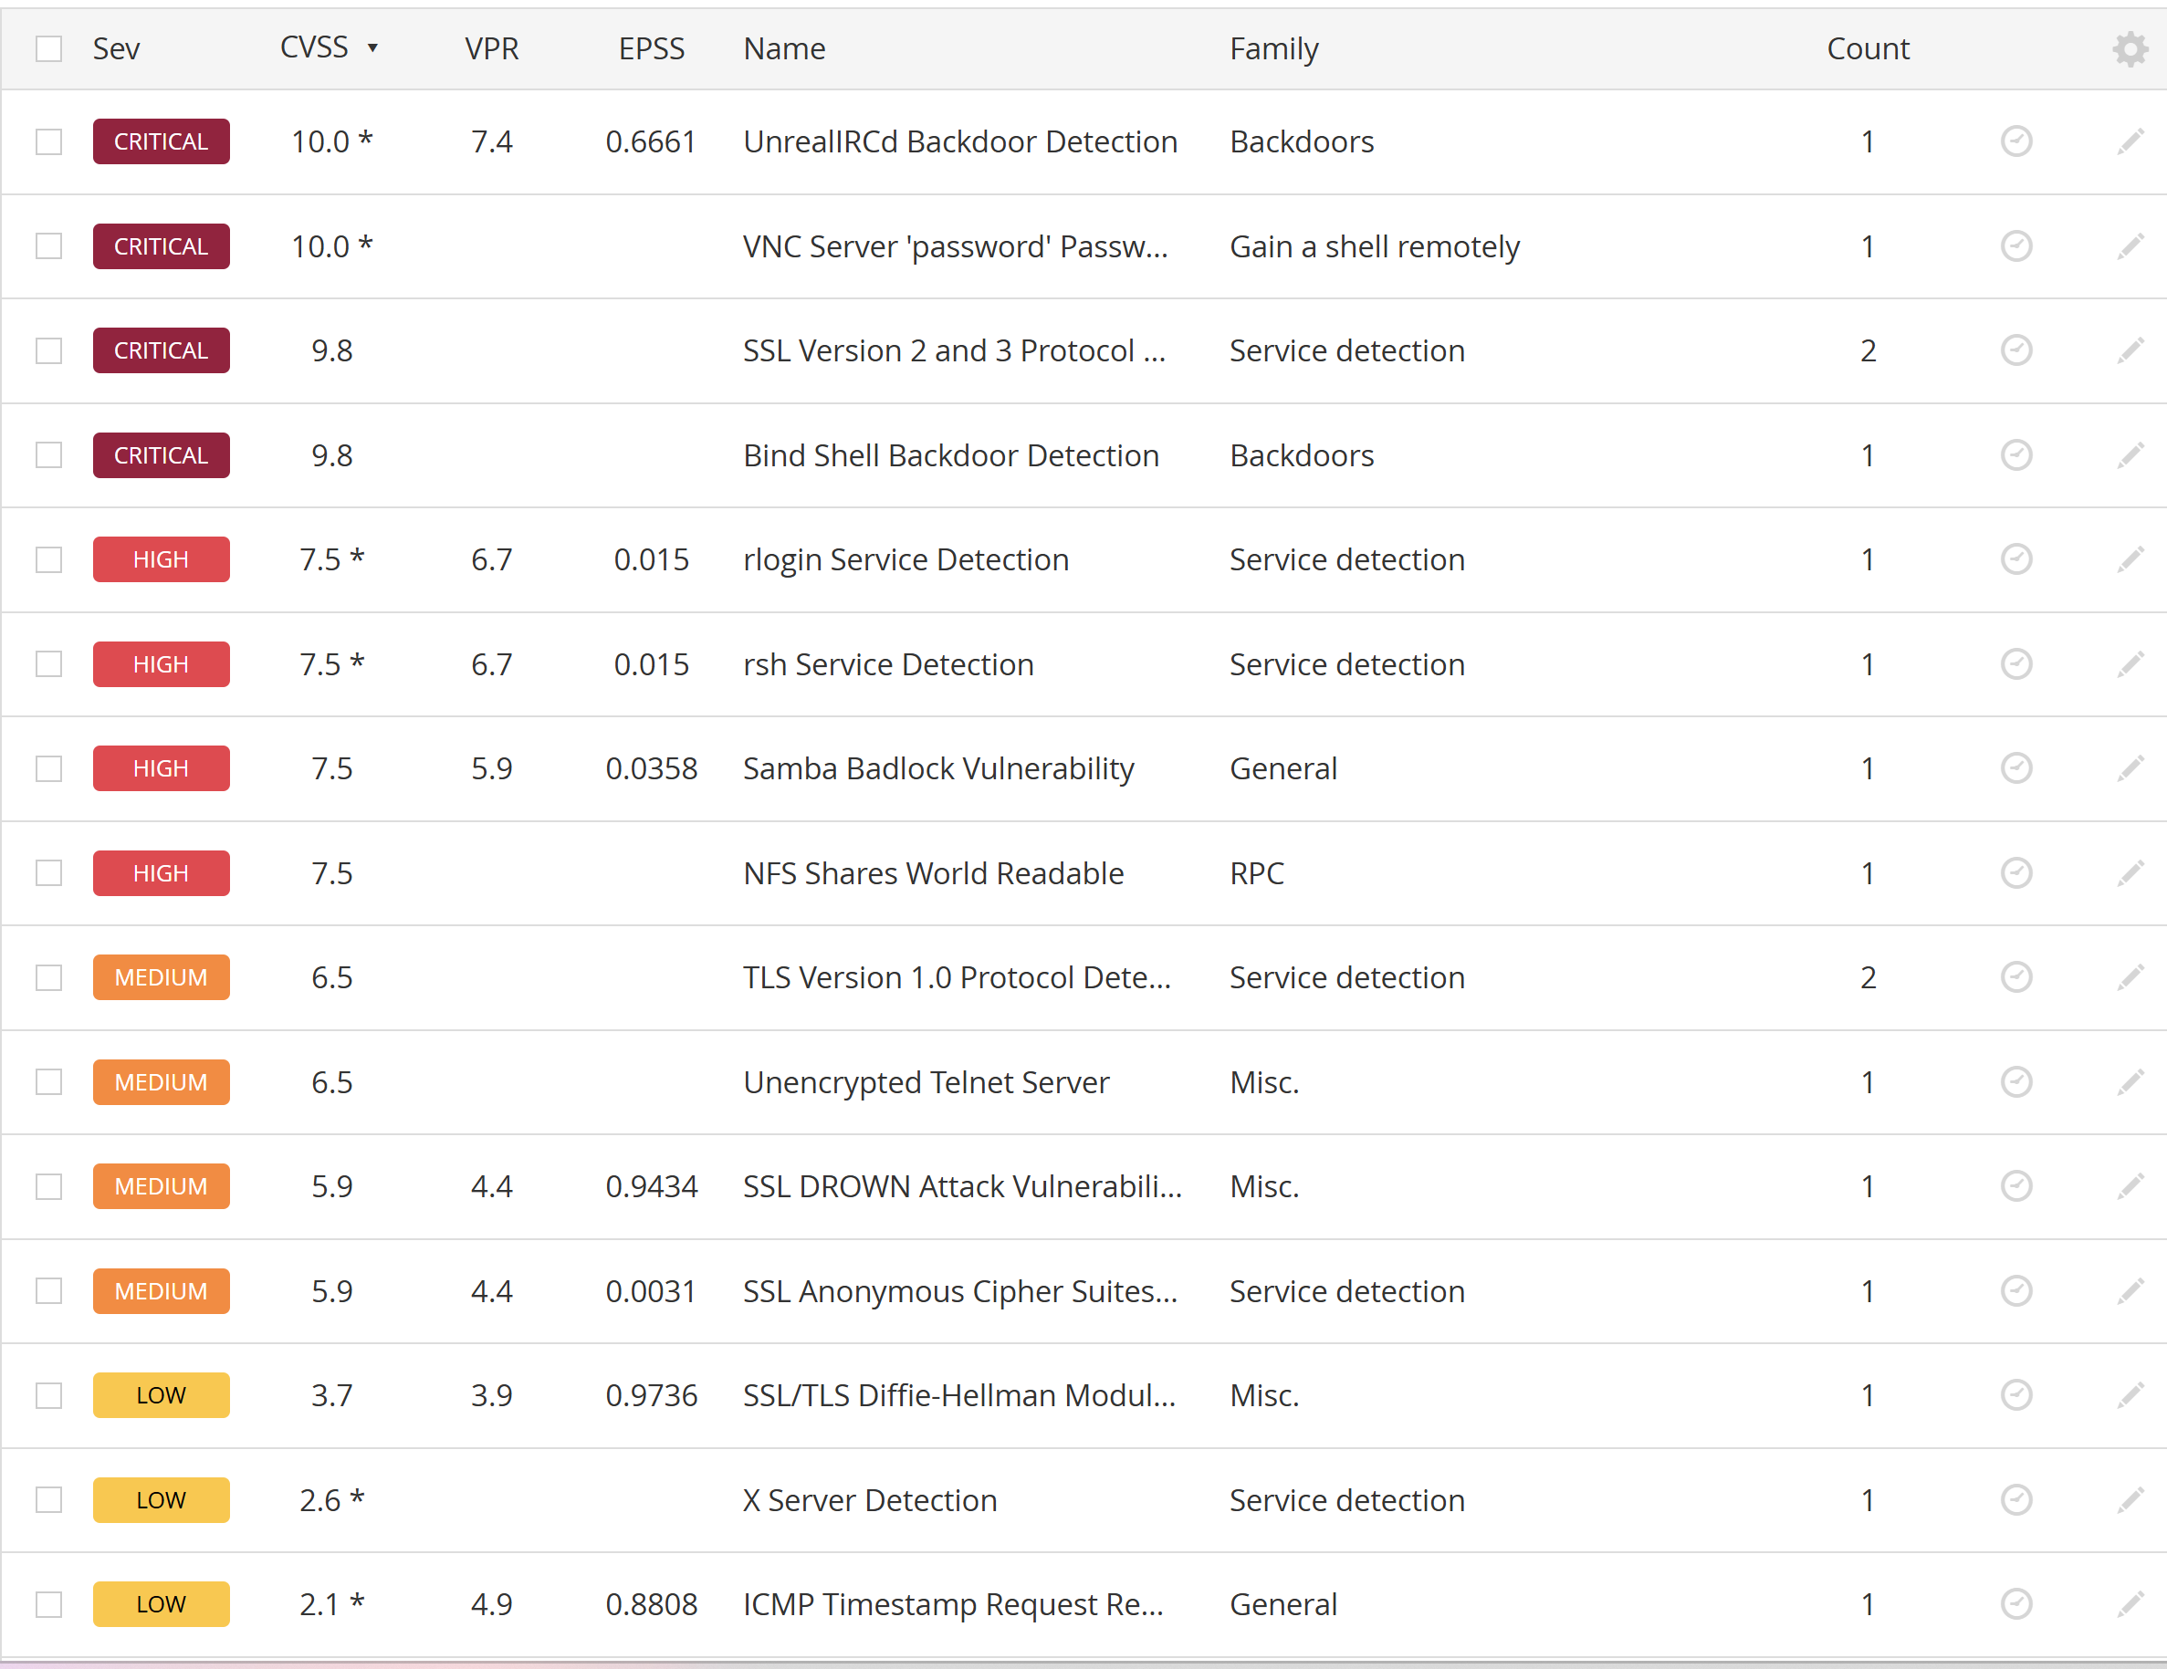Click pencil edit icon for VNC Server row
This screenshot has width=2167, height=1669.
pyautogui.click(x=2130, y=246)
